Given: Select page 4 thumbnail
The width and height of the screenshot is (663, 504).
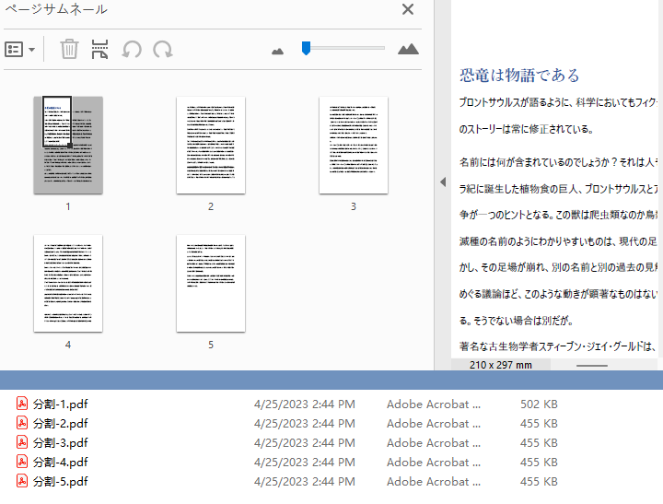Looking at the screenshot, I should (x=68, y=284).
